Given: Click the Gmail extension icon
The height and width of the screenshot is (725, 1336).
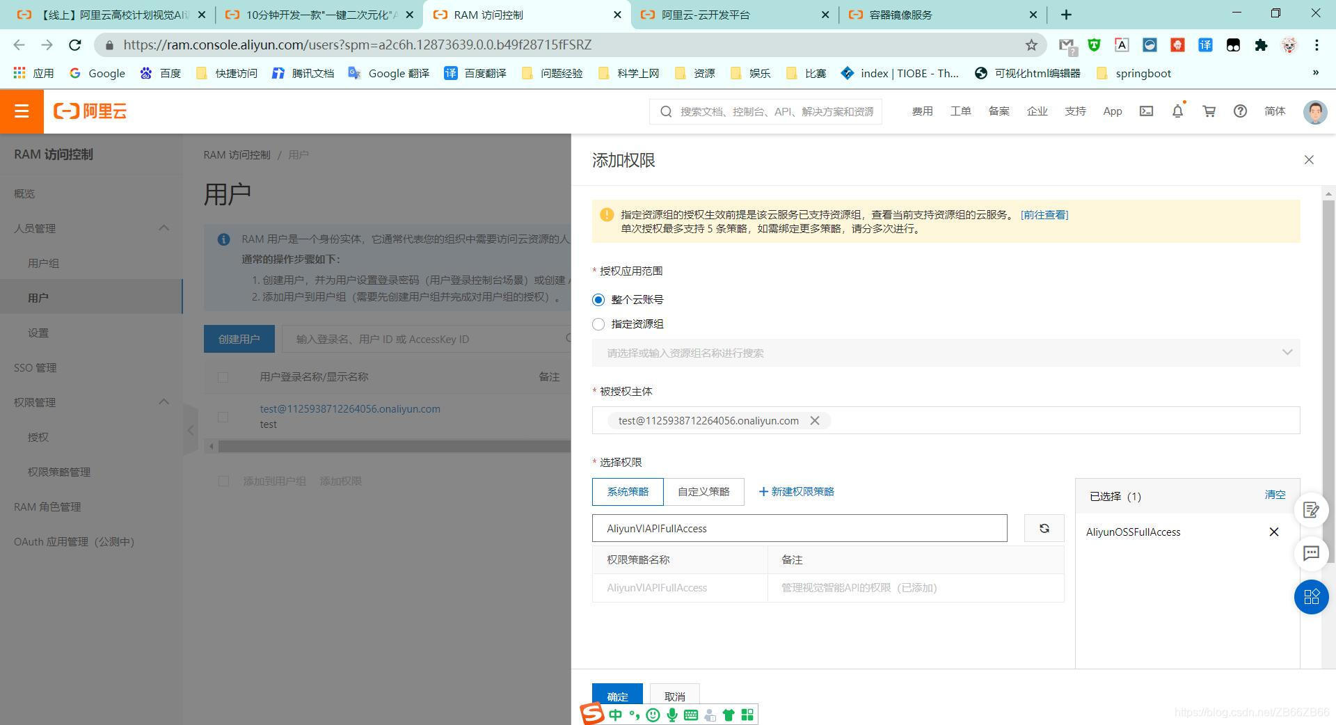Looking at the screenshot, I should pyautogui.click(x=1067, y=45).
